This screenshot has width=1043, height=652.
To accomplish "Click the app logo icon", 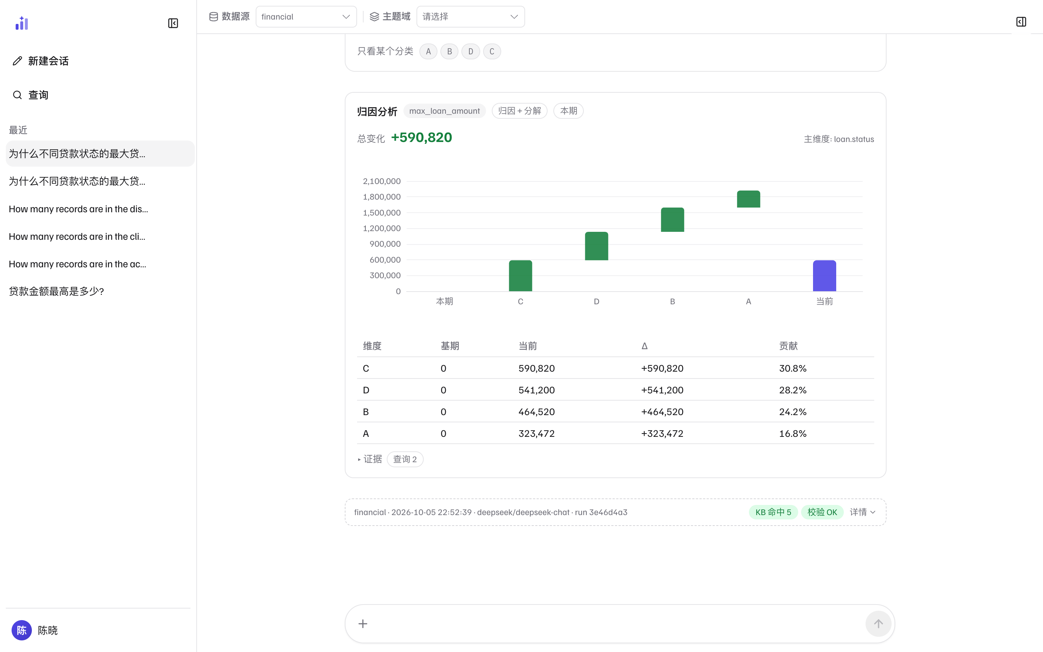I will point(22,23).
